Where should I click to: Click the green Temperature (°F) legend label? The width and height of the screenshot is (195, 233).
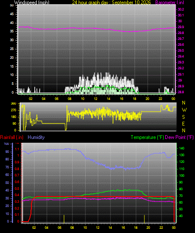pyautogui.click(x=147, y=137)
